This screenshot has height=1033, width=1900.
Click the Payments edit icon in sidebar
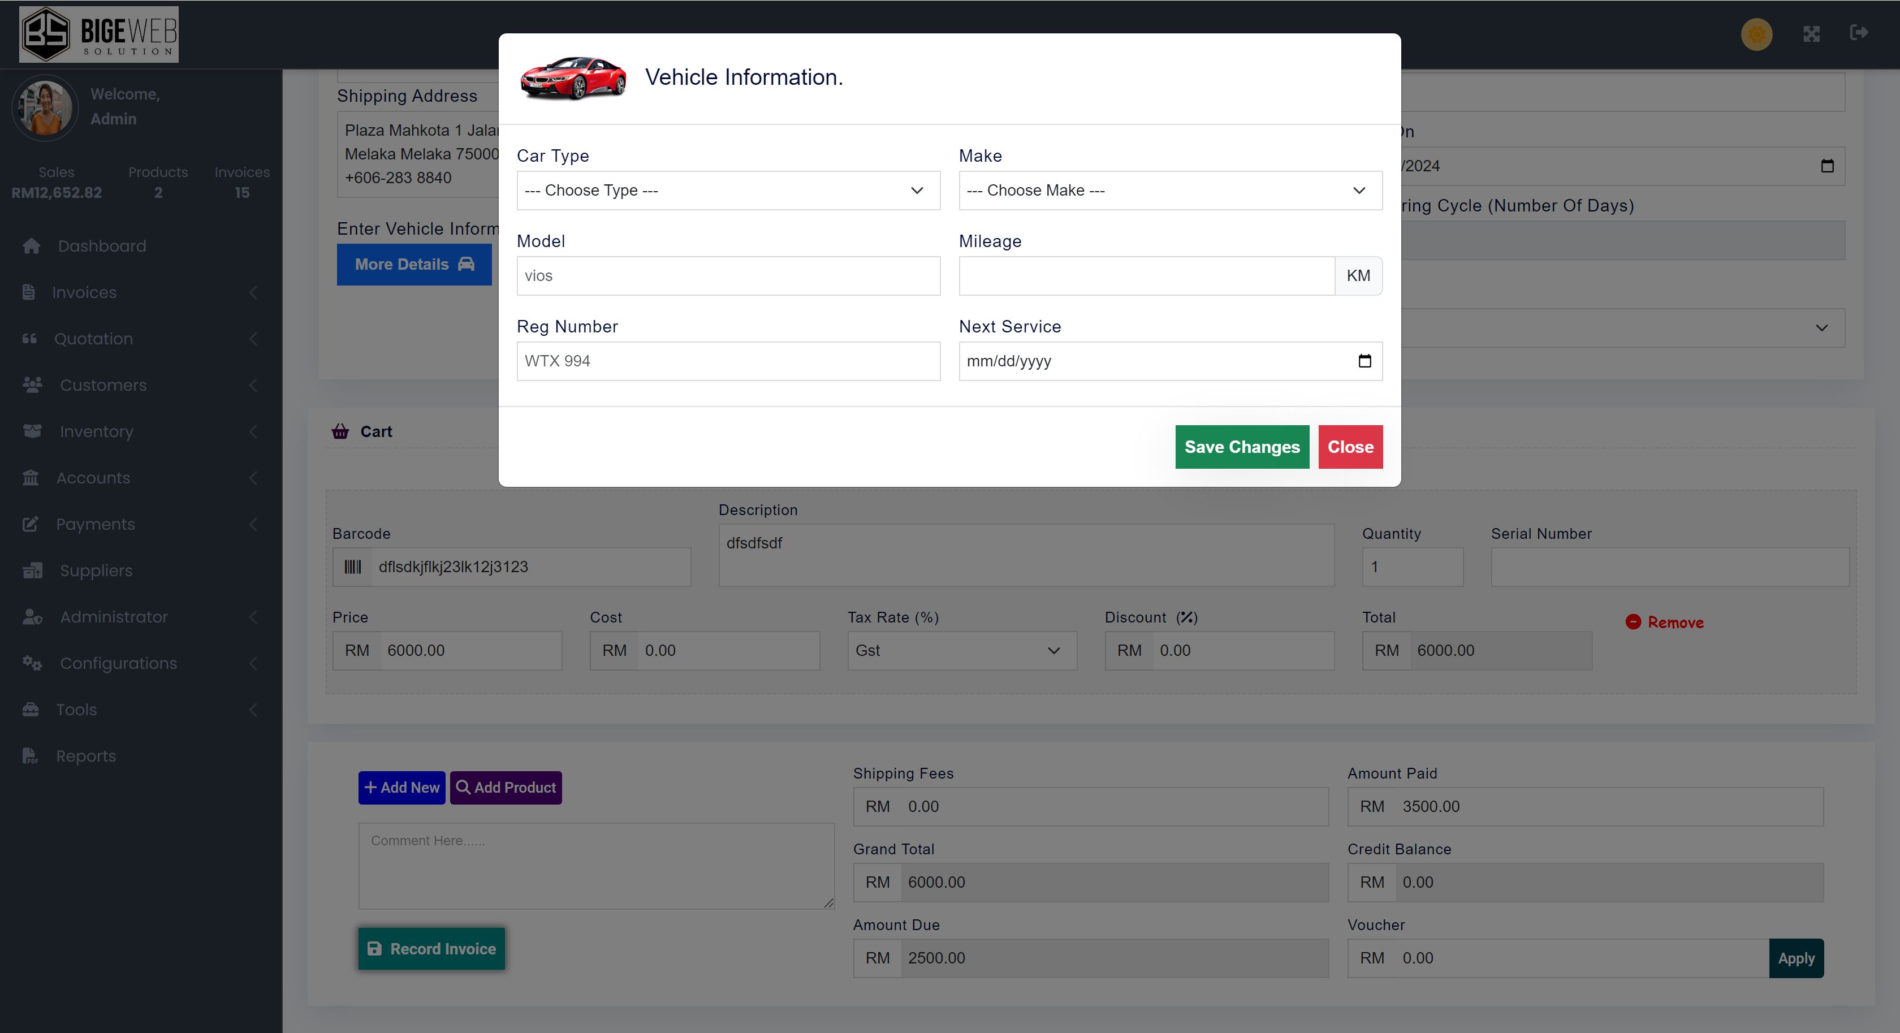coord(30,524)
